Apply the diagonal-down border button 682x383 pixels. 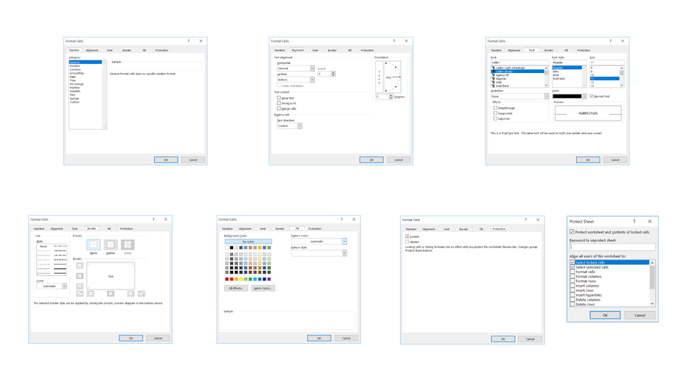[x=141, y=294]
